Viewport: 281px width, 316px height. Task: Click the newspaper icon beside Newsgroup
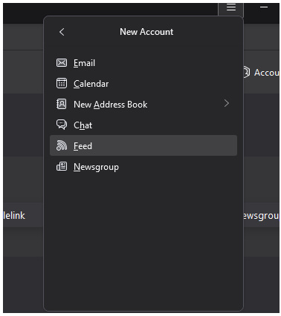[62, 166]
